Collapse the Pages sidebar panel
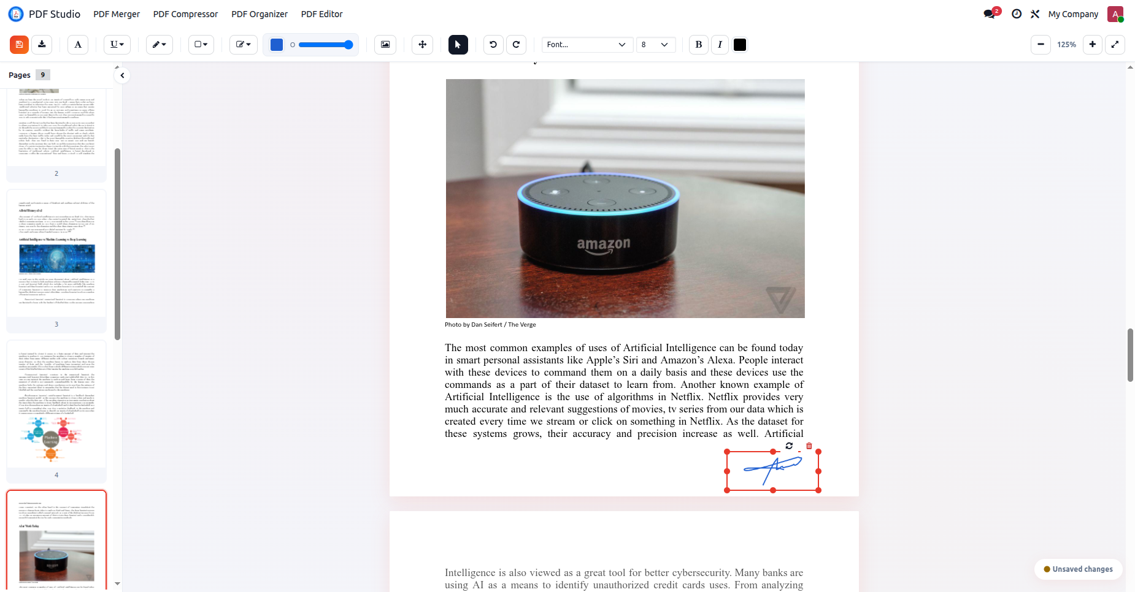 [x=122, y=75]
